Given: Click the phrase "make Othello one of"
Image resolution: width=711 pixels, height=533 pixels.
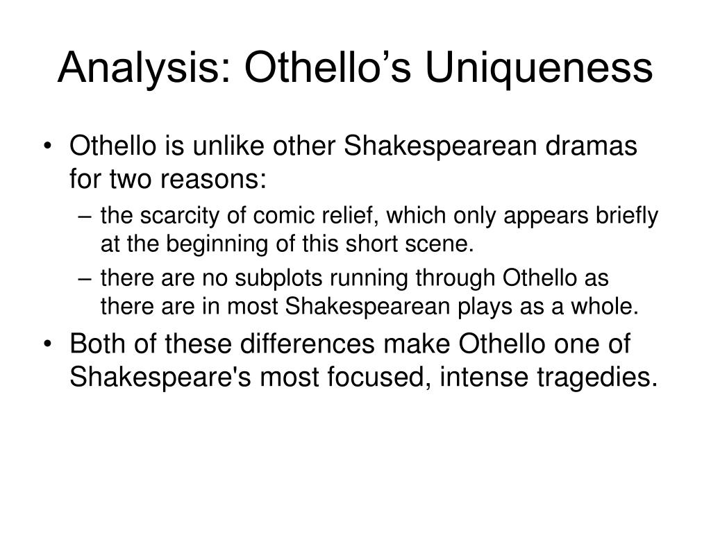Looking at the screenshot, I should point(506,344).
